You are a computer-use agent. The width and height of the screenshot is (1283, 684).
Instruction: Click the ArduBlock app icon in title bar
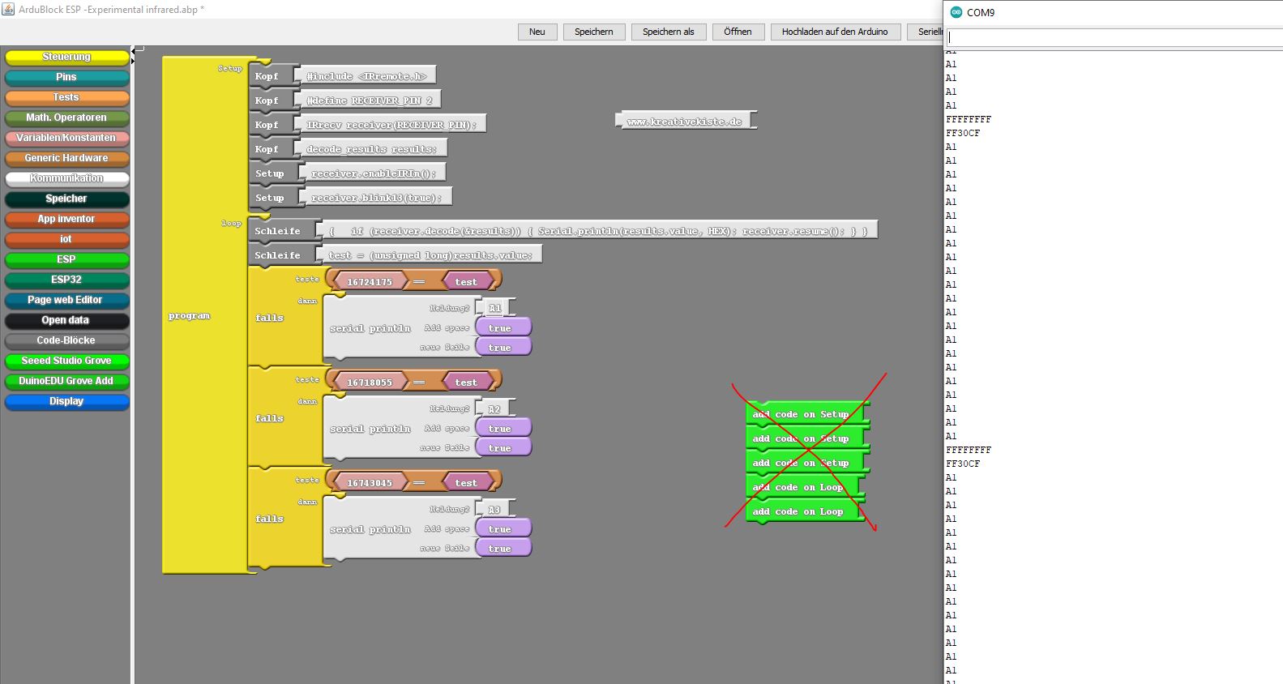point(9,9)
